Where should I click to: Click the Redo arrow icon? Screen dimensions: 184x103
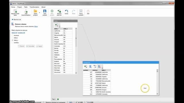tap(74, 11)
